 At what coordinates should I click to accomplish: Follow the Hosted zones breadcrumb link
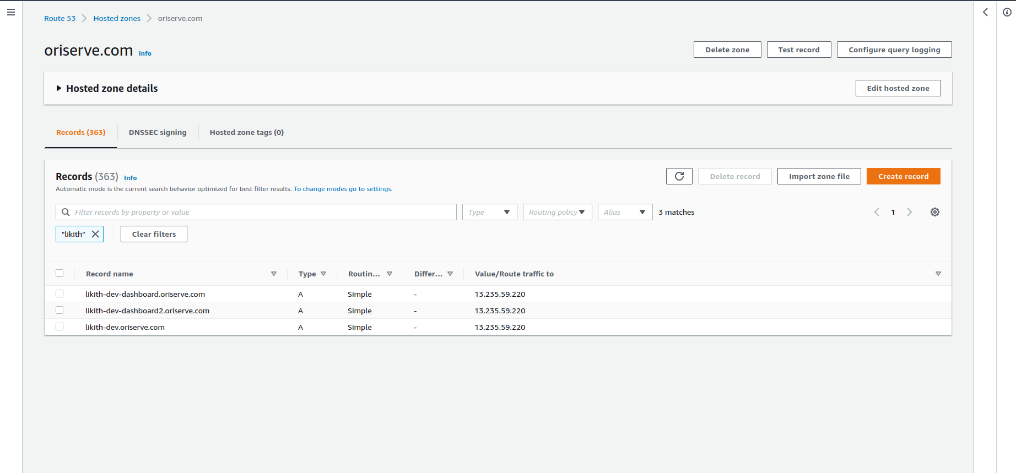point(117,18)
